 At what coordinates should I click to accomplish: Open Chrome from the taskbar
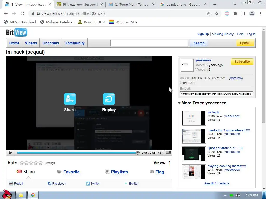33,195
